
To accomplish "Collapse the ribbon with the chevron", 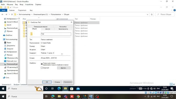I will point(172,10).
